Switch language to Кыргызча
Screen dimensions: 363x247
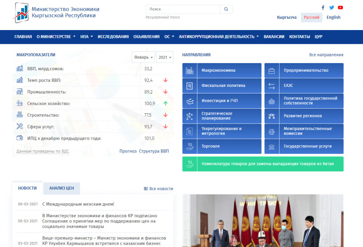click(287, 17)
